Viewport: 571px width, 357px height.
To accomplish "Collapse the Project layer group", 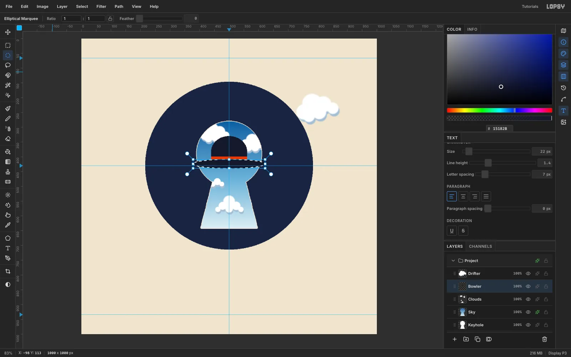I will tap(453, 261).
